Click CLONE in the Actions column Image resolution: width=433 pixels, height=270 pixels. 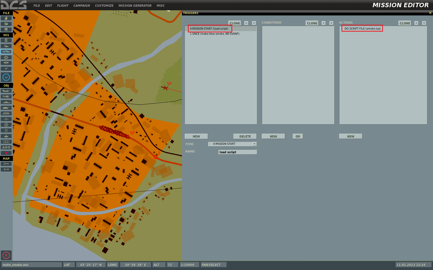[405, 23]
